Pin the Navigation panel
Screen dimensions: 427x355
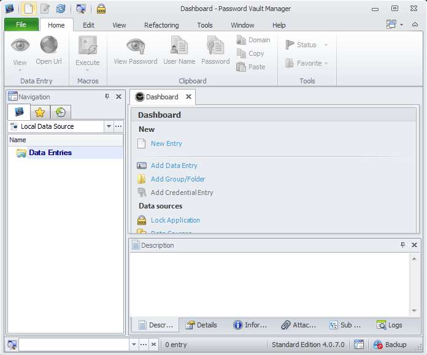point(107,97)
